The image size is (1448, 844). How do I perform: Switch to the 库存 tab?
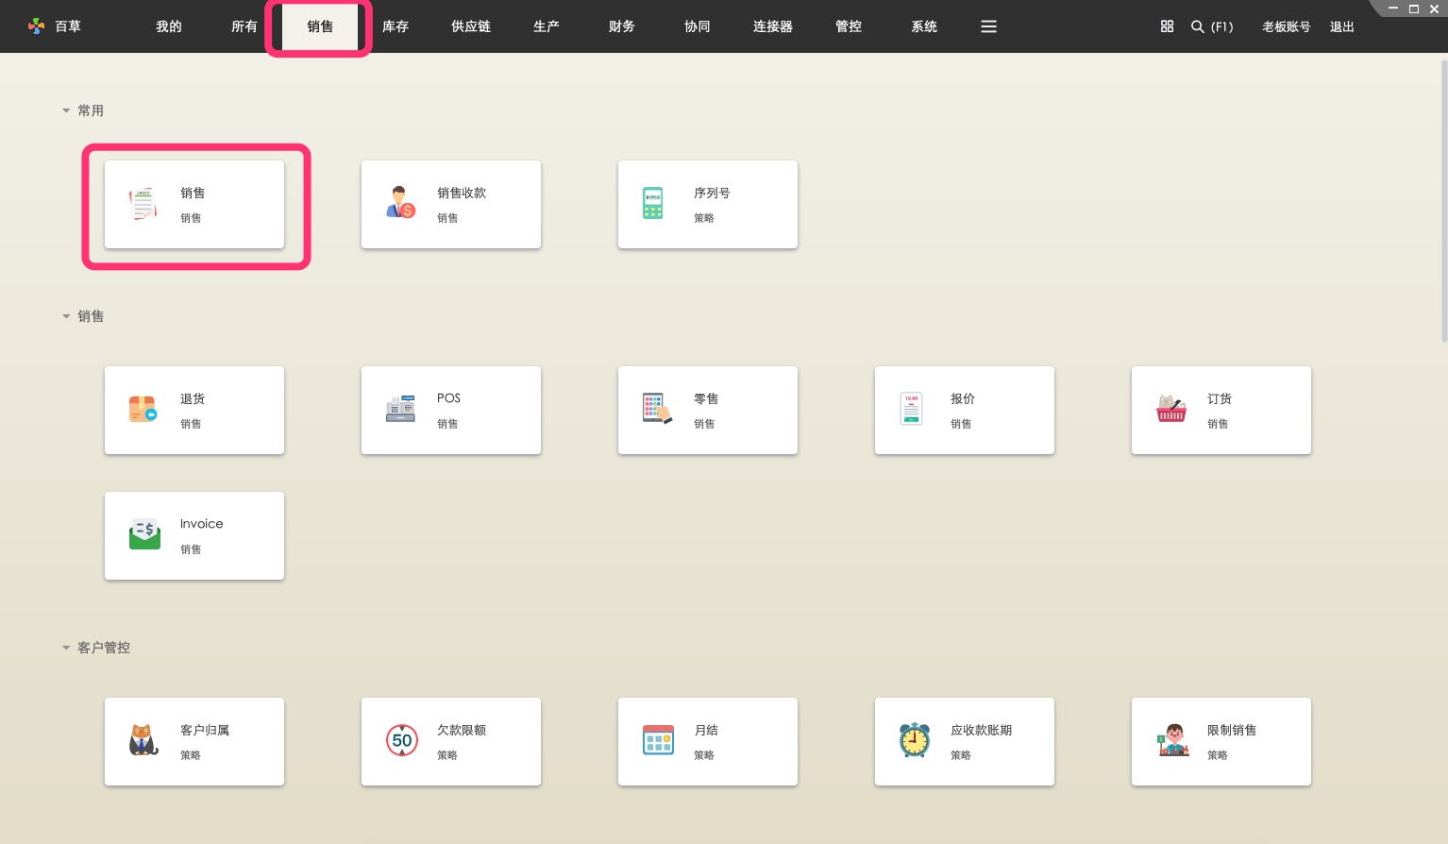(x=396, y=26)
